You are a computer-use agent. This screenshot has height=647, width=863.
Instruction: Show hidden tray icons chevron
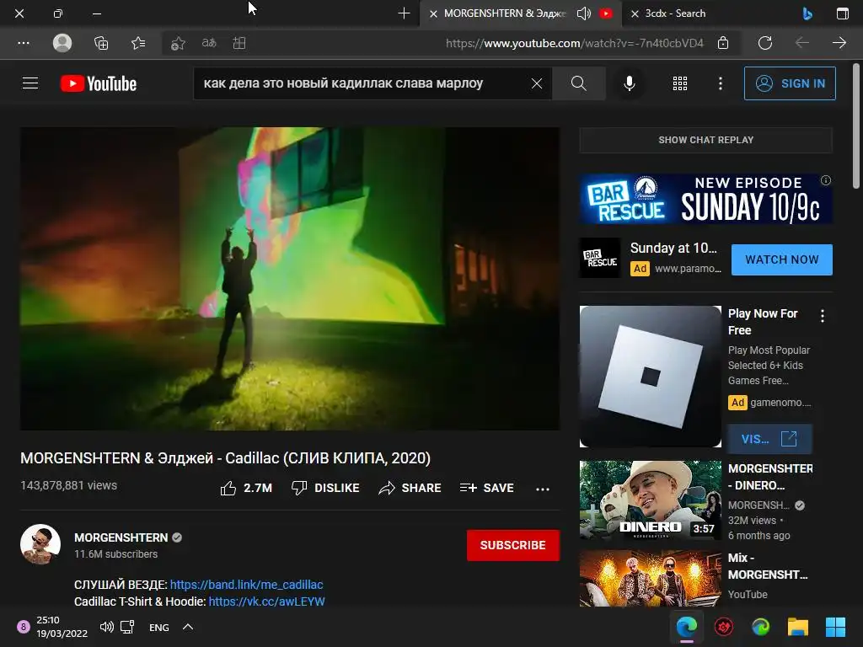click(188, 627)
